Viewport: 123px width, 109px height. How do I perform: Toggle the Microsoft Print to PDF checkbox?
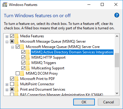point(12,78)
